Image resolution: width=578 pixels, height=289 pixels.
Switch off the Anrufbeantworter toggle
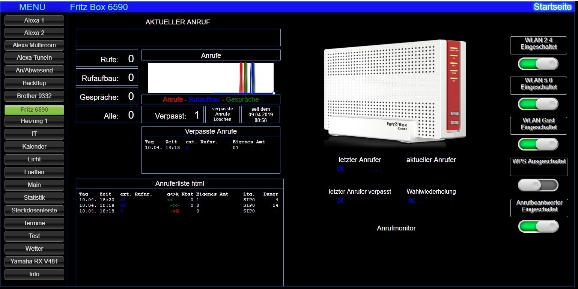pos(538,226)
